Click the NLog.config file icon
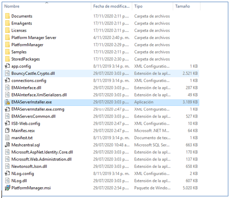230x198 pixels. [8, 174]
